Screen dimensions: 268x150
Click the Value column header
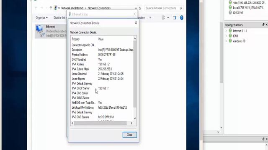tap(116, 39)
